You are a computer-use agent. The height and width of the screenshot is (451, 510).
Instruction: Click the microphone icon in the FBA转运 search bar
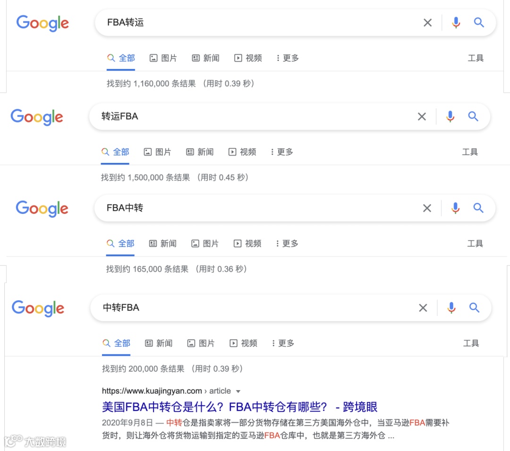455,22
